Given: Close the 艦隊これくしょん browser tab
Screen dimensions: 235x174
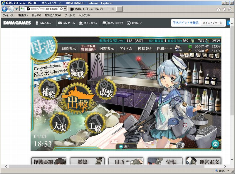Looking at the screenshot, I should tap(113, 9).
